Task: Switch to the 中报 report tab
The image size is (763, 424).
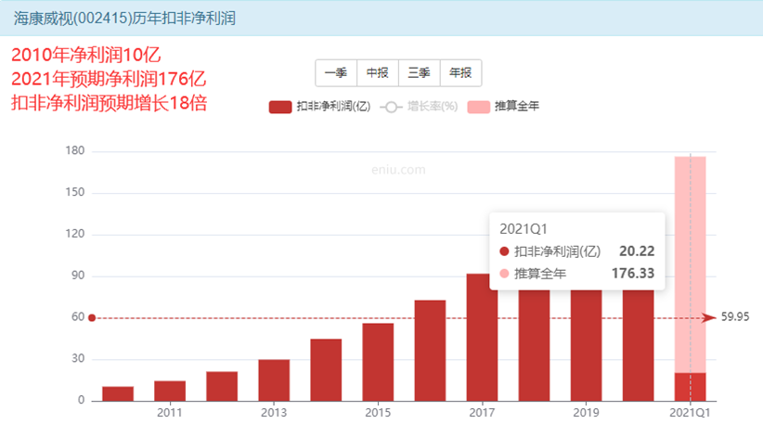Action: coord(378,73)
